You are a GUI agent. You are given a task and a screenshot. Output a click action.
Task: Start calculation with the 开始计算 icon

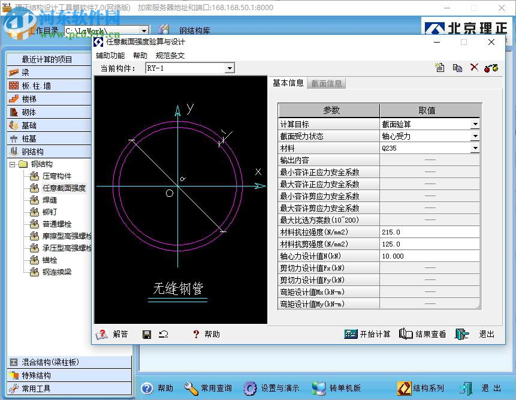[x=367, y=334]
